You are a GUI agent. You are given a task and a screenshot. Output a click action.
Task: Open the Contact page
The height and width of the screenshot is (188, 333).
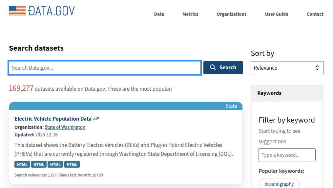(315, 14)
